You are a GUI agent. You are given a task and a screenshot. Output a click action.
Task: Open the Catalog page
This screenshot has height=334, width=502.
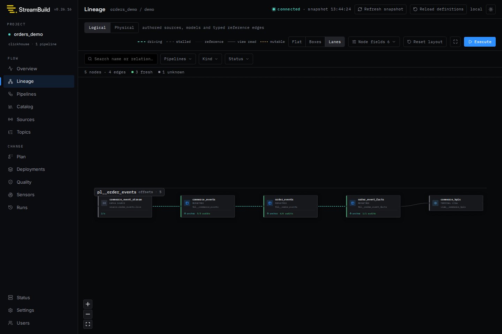tap(39, 107)
